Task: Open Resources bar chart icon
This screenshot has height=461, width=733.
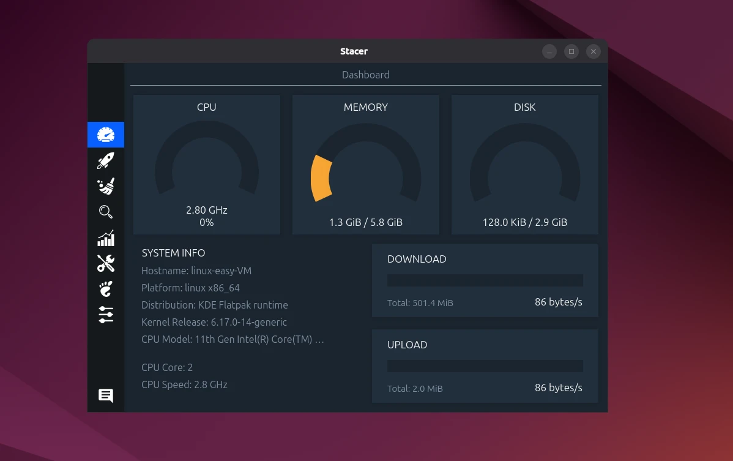Action: pyautogui.click(x=106, y=238)
